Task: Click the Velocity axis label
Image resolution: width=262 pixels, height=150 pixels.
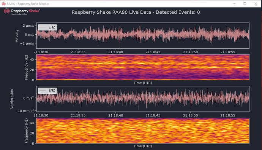Action: pos(17,36)
